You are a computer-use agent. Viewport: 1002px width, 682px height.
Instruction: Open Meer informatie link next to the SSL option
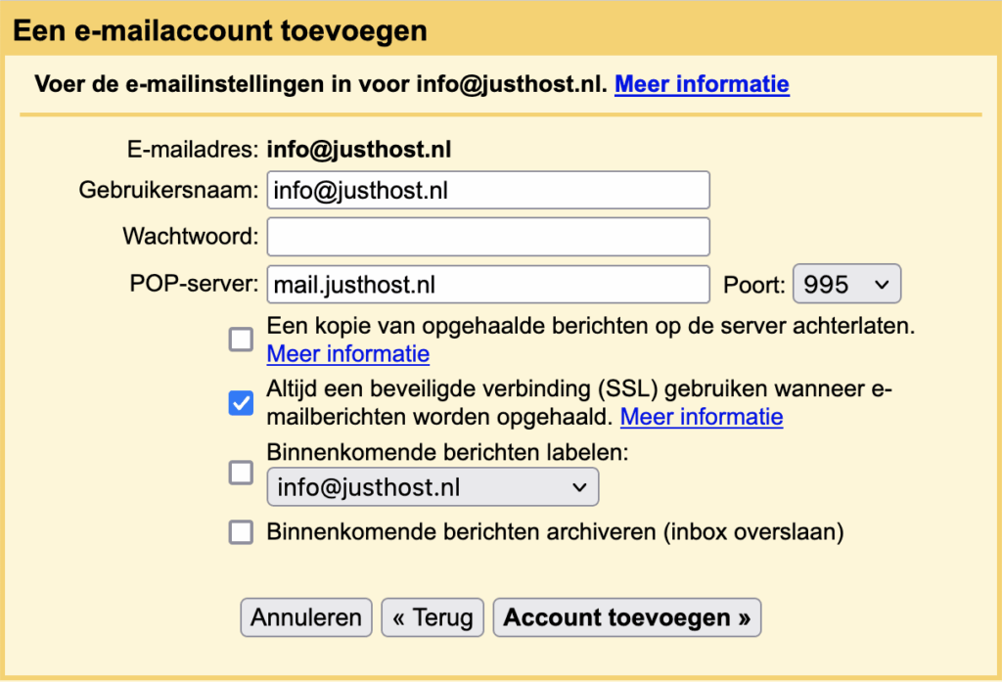(702, 417)
